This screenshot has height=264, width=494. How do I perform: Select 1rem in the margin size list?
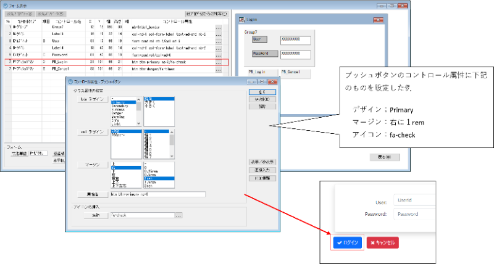click(x=151, y=177)
